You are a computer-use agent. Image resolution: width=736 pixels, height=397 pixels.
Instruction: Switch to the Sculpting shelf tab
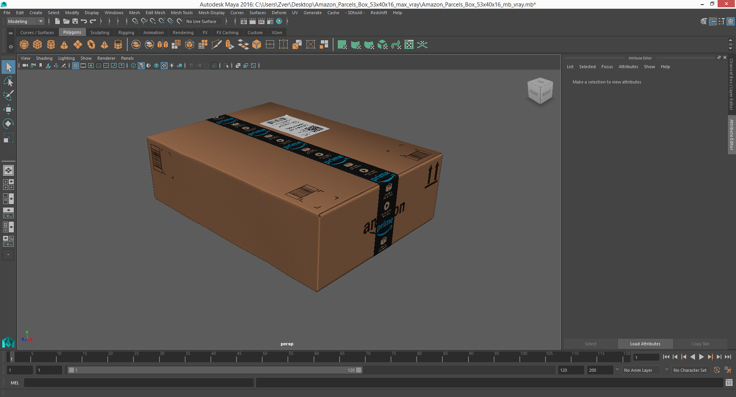coord(100,33)
